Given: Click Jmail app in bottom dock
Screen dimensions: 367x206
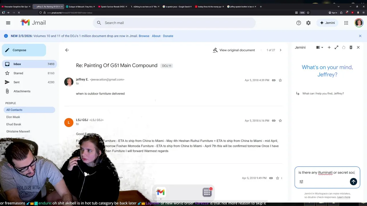Looking at the screenshot, I should click(161, 192).
